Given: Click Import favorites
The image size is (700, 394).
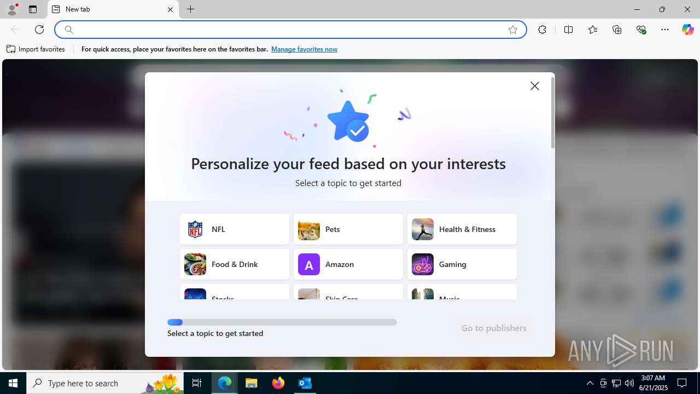Looking at the screenshot, I should [36, 49].
